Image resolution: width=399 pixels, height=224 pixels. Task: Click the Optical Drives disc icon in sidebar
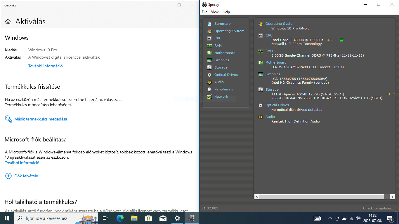(209, 75)
